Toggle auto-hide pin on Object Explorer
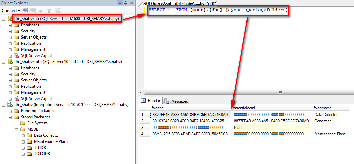The width and height of the screenshot is (354, 164). click(x=126, y=3)
